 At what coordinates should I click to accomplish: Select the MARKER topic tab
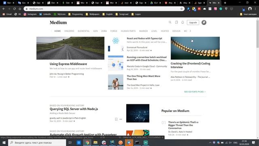(x=143, y=31)
